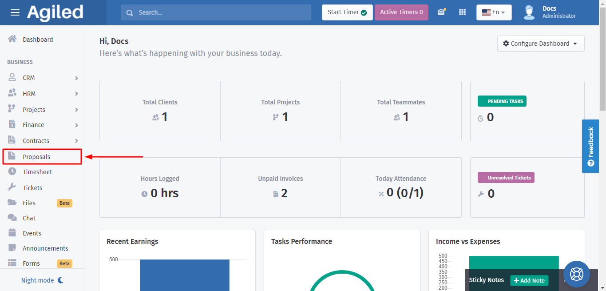Click the Agiled logo
606x291 pixels.
pyautogui.click(x=55, y=12)
